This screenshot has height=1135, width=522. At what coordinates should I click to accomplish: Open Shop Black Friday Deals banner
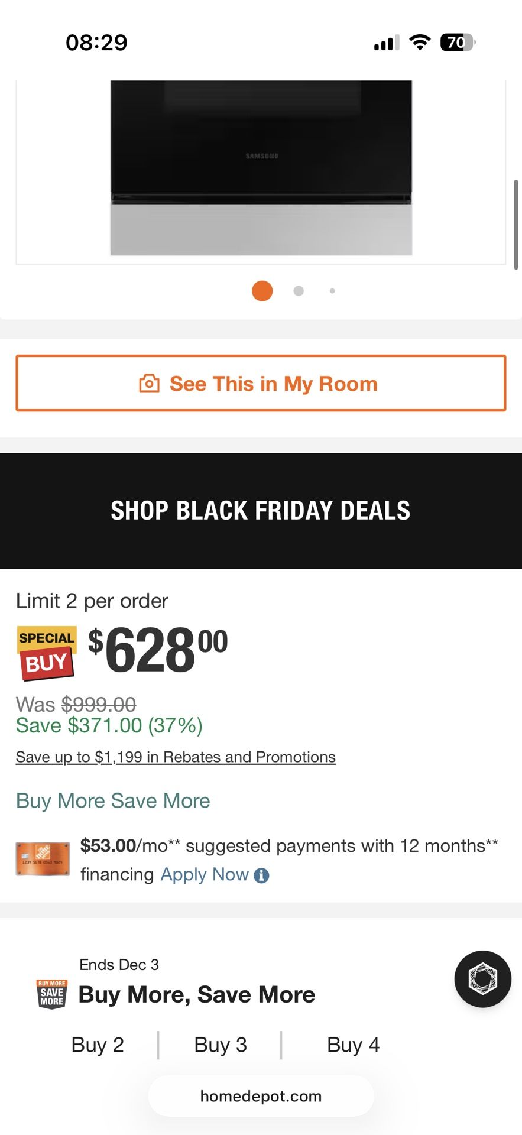pos(261,511)
